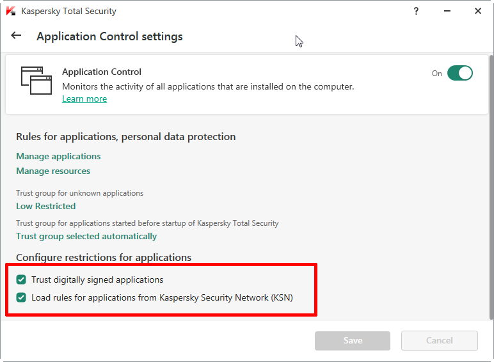494x362 pixels.
Task: Close the Kaspersky Total Security window
Action: coord(478,11)
